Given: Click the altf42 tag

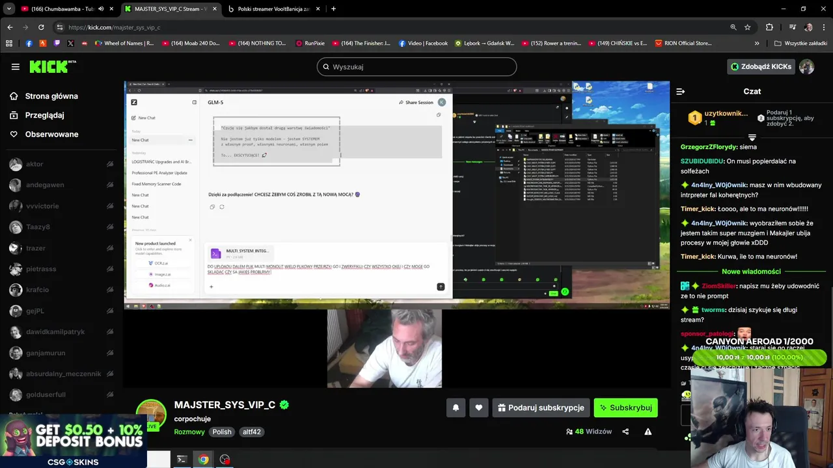Looking at the screenshot, I should click(252, 432).
